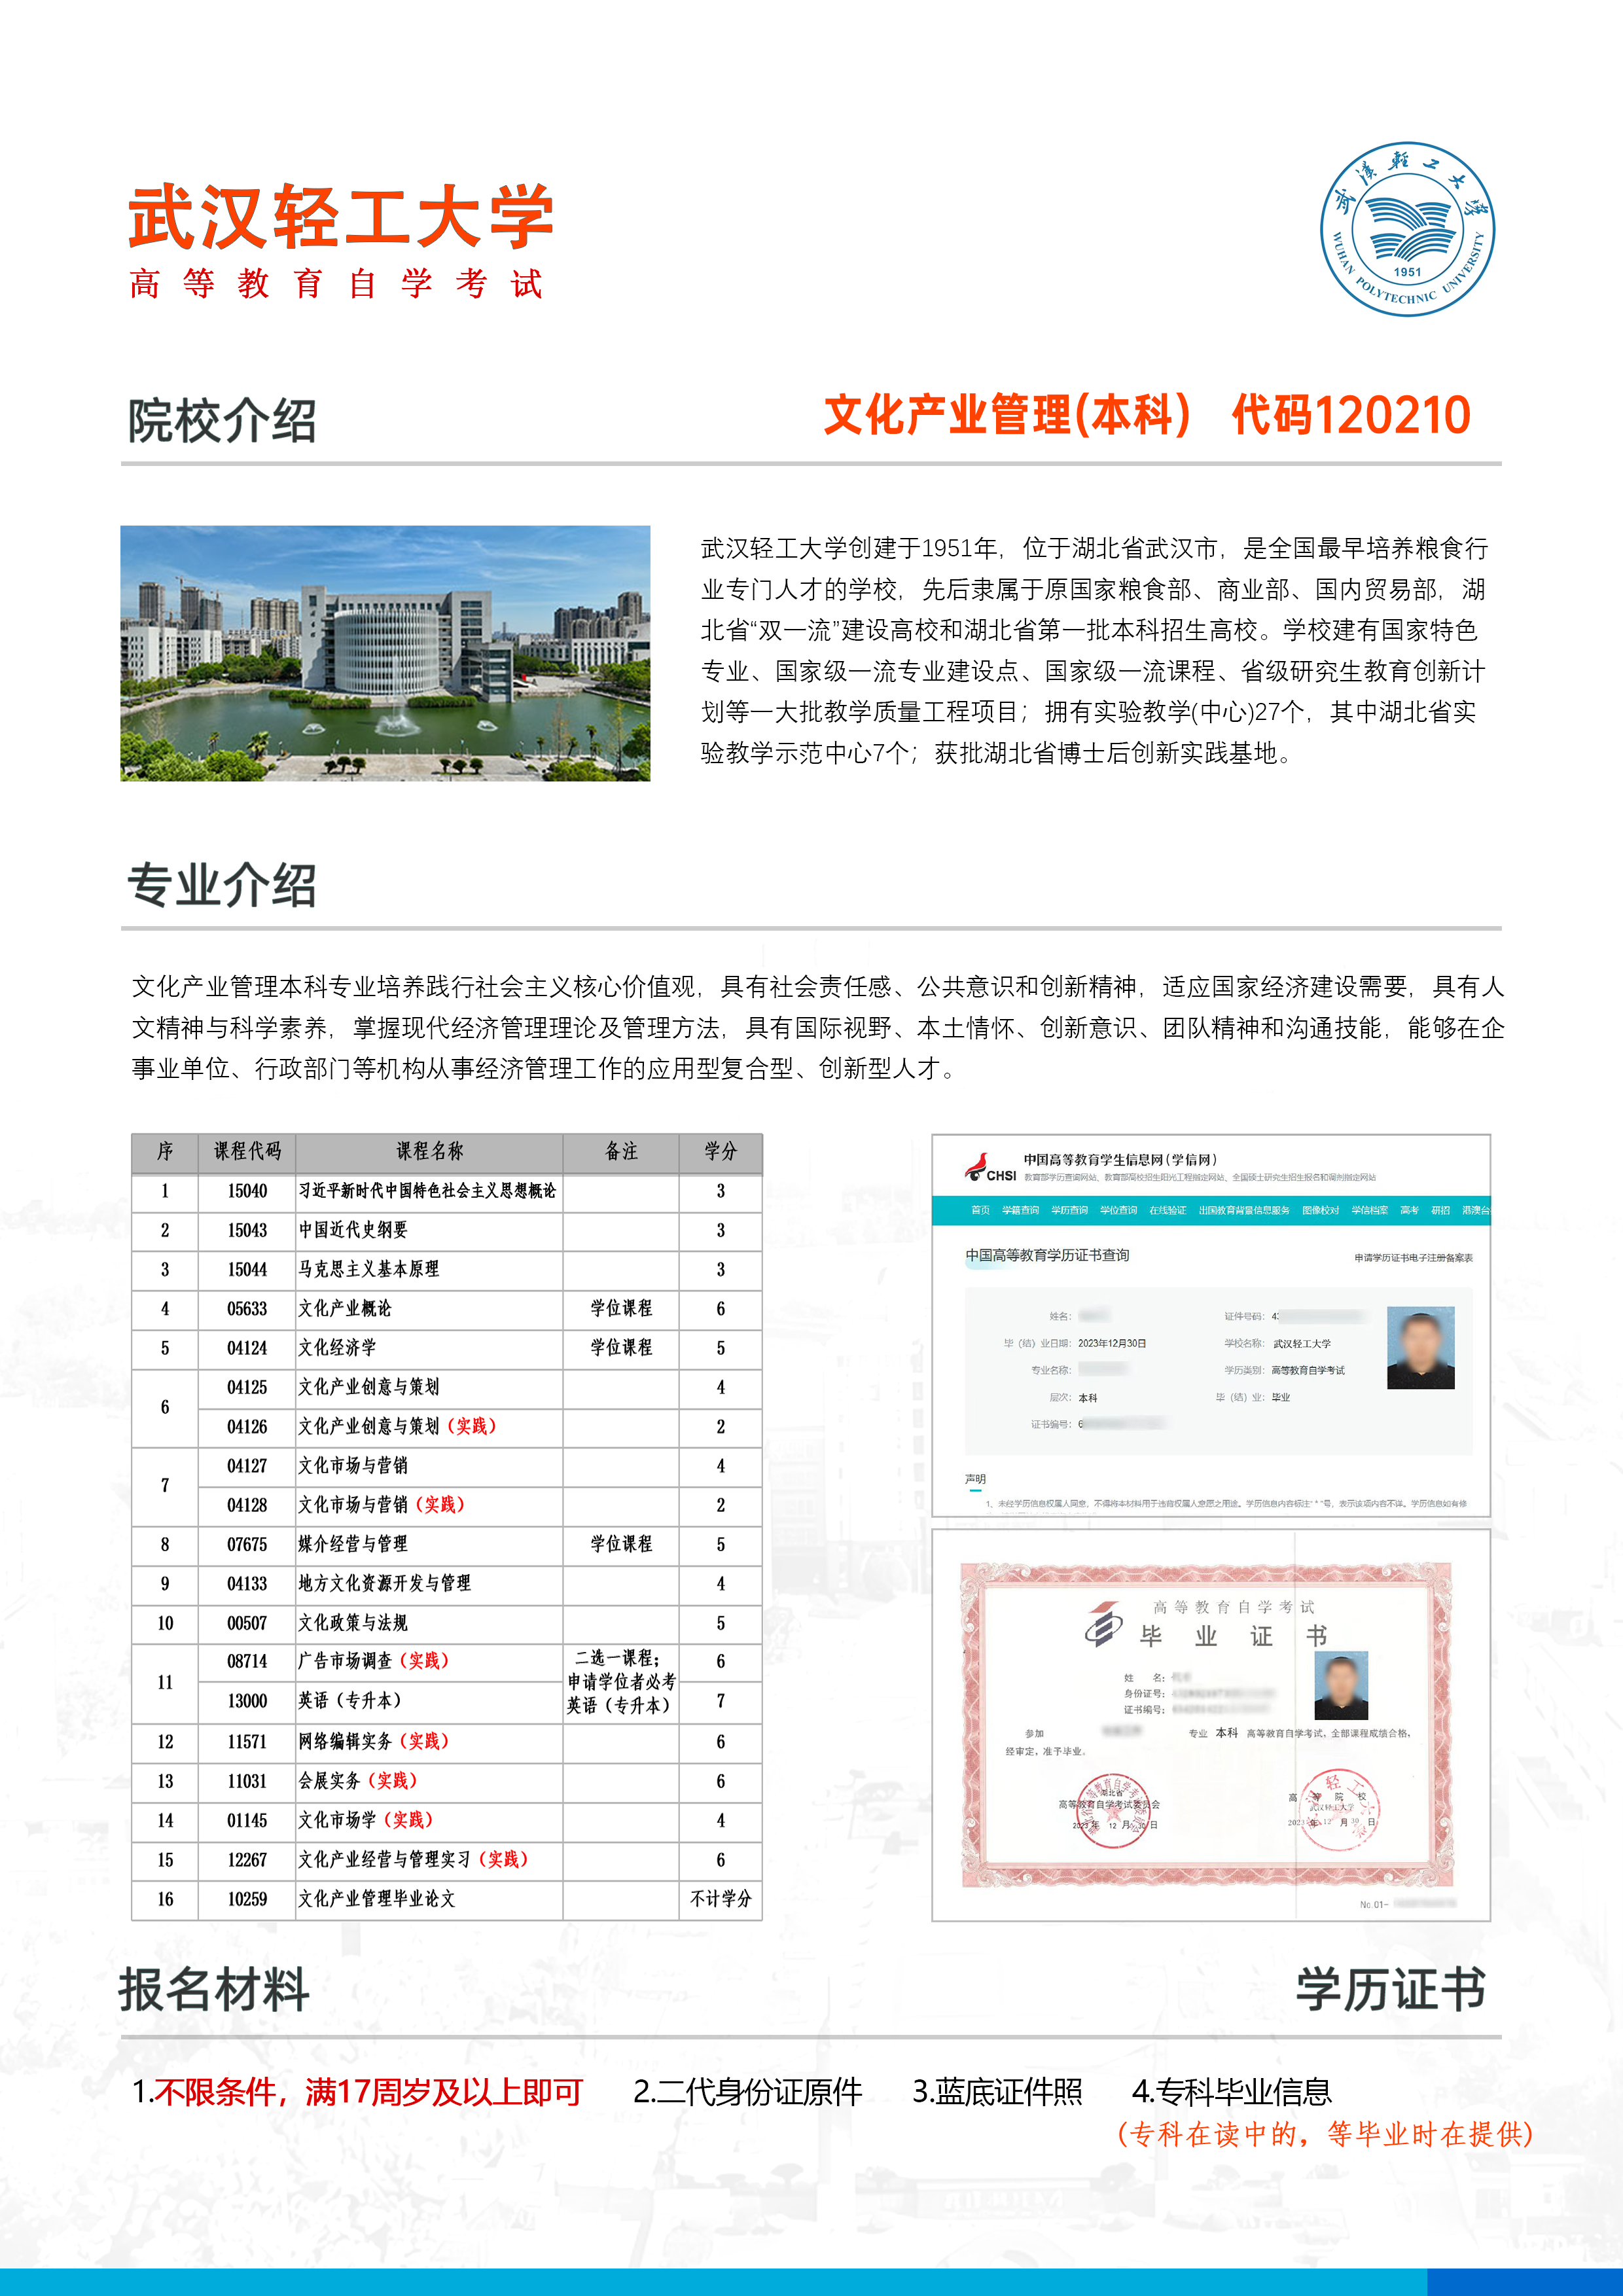Select the 文化产业创意与策划（实践） course

pos(398,1426)
